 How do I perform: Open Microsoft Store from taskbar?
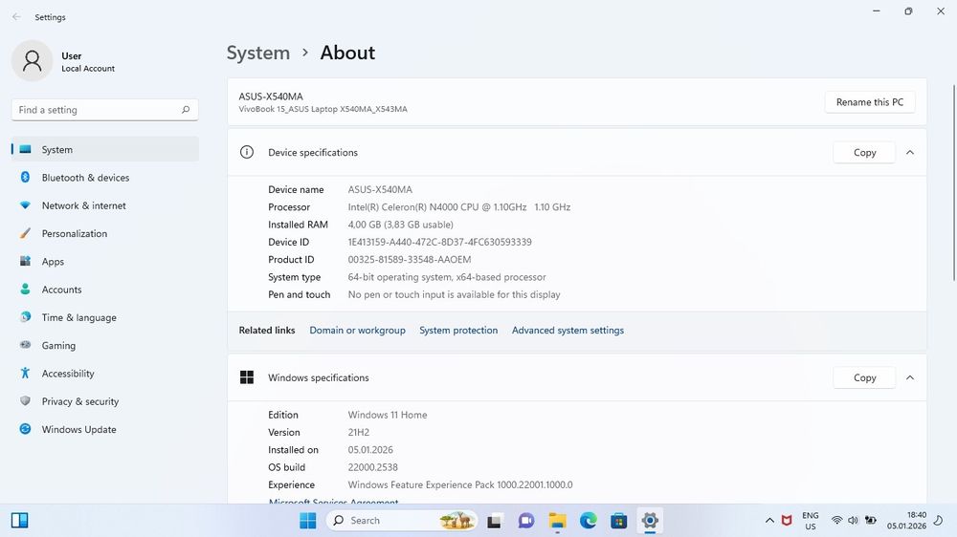(x=619, y=521)
